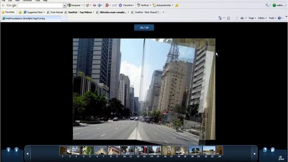Image resolution: width=288 pixels, height=162 pixels.
Task: Click the Print icon in the command bar
Action: point(242,18)
